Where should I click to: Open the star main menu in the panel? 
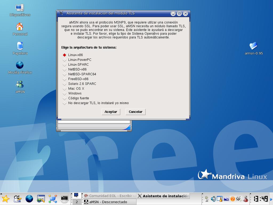pos(6,199)
